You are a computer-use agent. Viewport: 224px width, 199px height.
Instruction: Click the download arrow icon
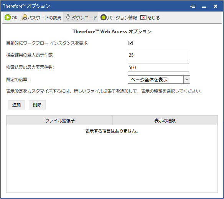(x=68, y=17)
